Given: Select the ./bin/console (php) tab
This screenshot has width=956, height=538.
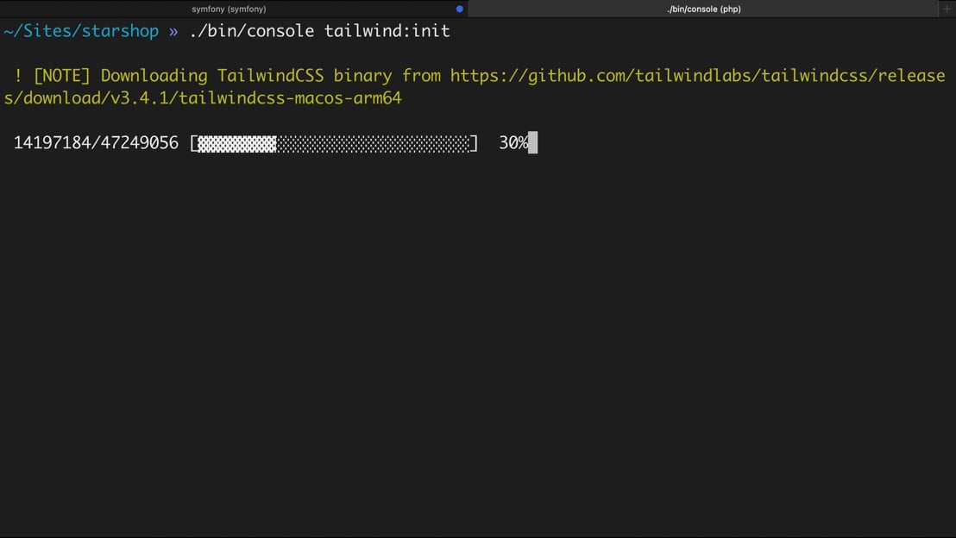Looking at the screenshot, I should (x=703, y=9).
